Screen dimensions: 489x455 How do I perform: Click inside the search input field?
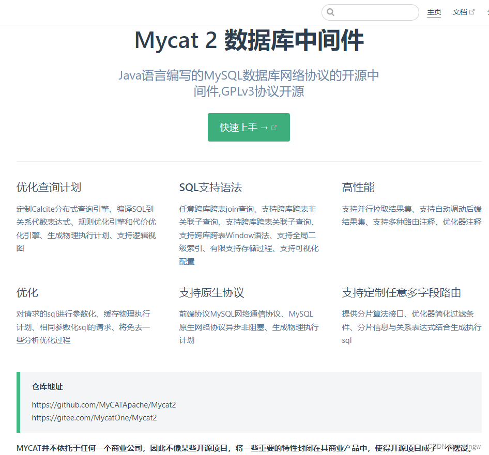(x=370, y=12)
